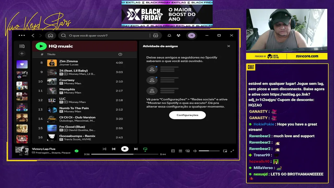Screen dimensions: 334x188
Task: Mute with the volume speaker icon
Action: coord(195,151)
